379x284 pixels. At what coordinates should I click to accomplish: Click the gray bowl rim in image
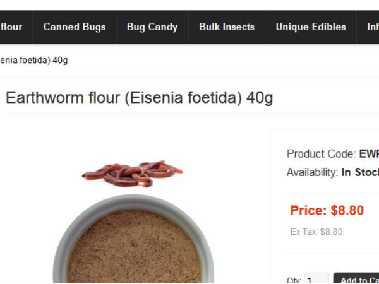[x=133, y=201]
